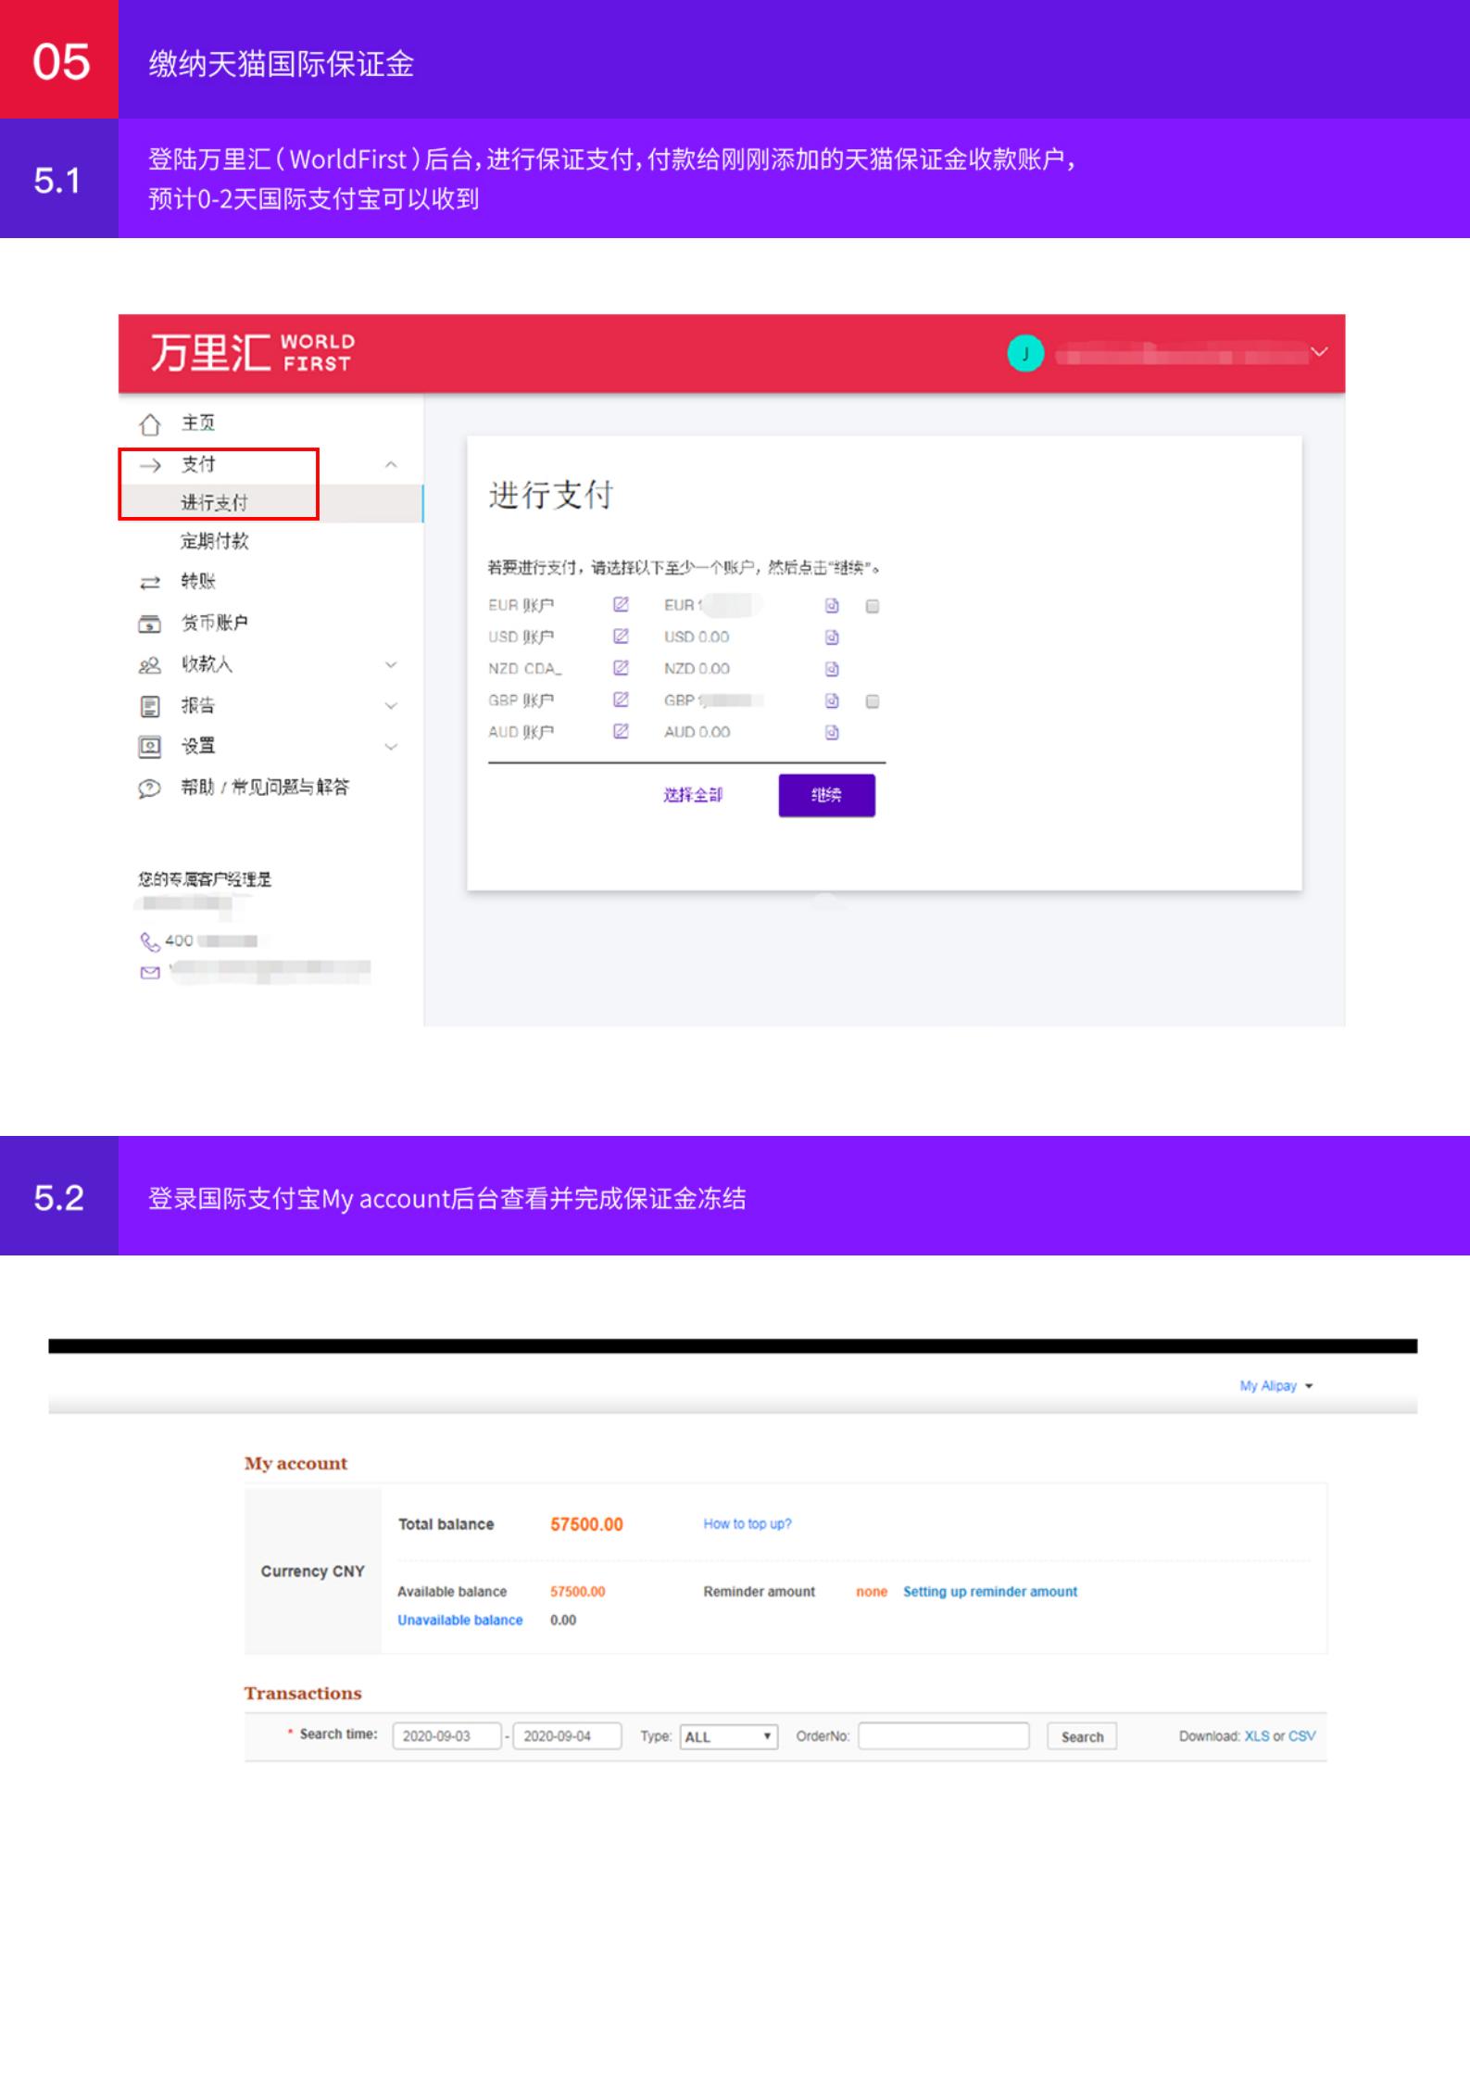Click the How to top up? link
This screenshot has height=2081, width=1470.
(x=748, y=1524)
